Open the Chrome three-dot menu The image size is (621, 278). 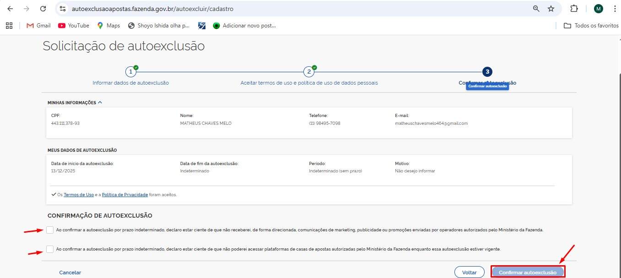tap(615, 8)
